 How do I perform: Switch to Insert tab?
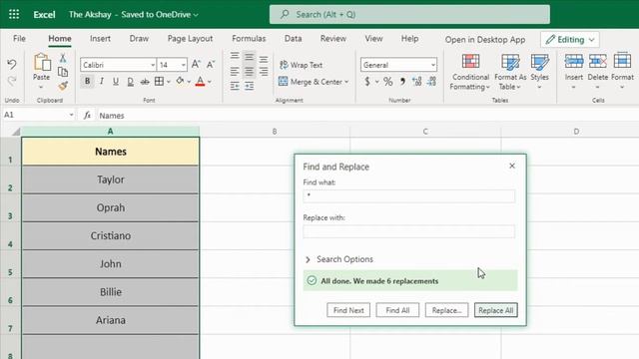pos(100,39)
